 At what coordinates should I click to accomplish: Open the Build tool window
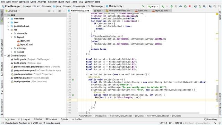point(65,119)
